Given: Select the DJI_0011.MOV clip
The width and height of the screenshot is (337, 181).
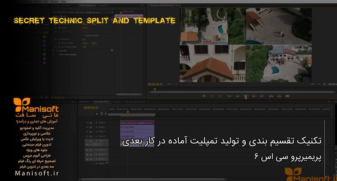Looking at the screenshot, I should coord(137,127).
